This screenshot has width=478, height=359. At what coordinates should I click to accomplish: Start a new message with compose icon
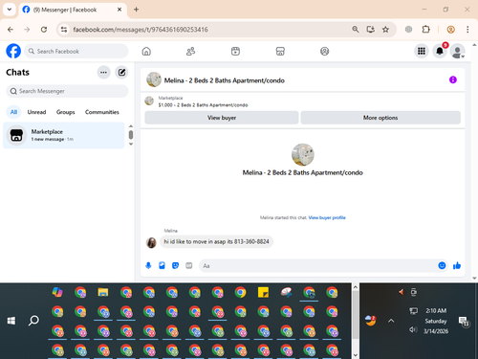point(121,73)
